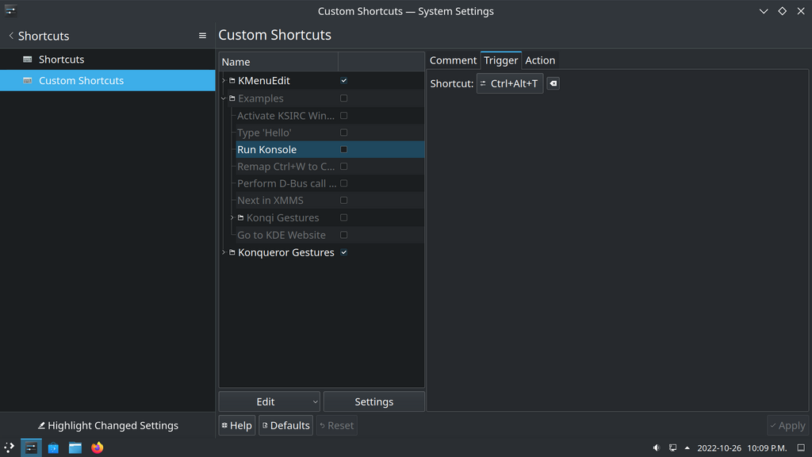Open the hamburger menu beside the Shortcuts title
Viewport: 812px width, 457px height.
click(x=202, y=36)
